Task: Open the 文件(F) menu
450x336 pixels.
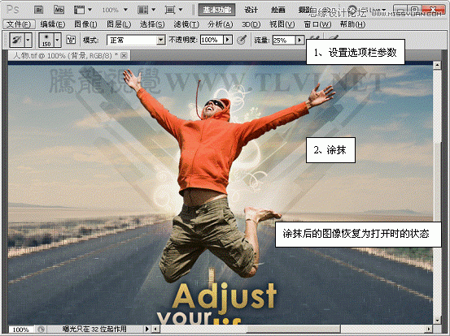Action: [19, 24]
